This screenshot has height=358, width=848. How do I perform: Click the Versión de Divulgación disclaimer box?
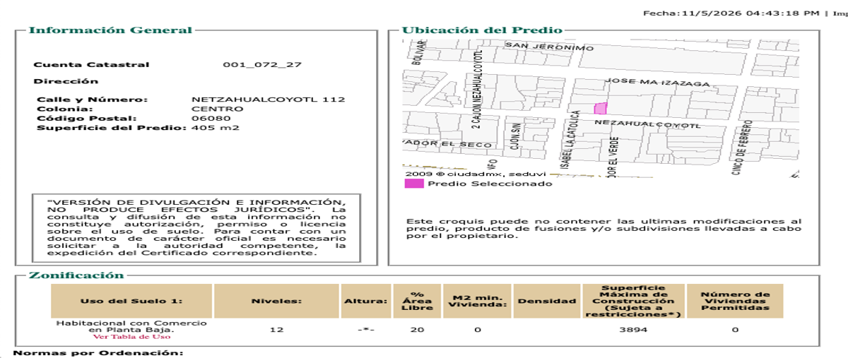[x=197, y=227]
